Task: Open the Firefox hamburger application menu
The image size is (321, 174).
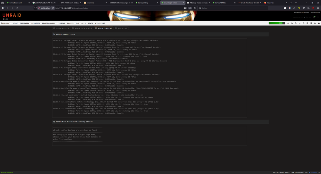Action: (x=318, y=8)
